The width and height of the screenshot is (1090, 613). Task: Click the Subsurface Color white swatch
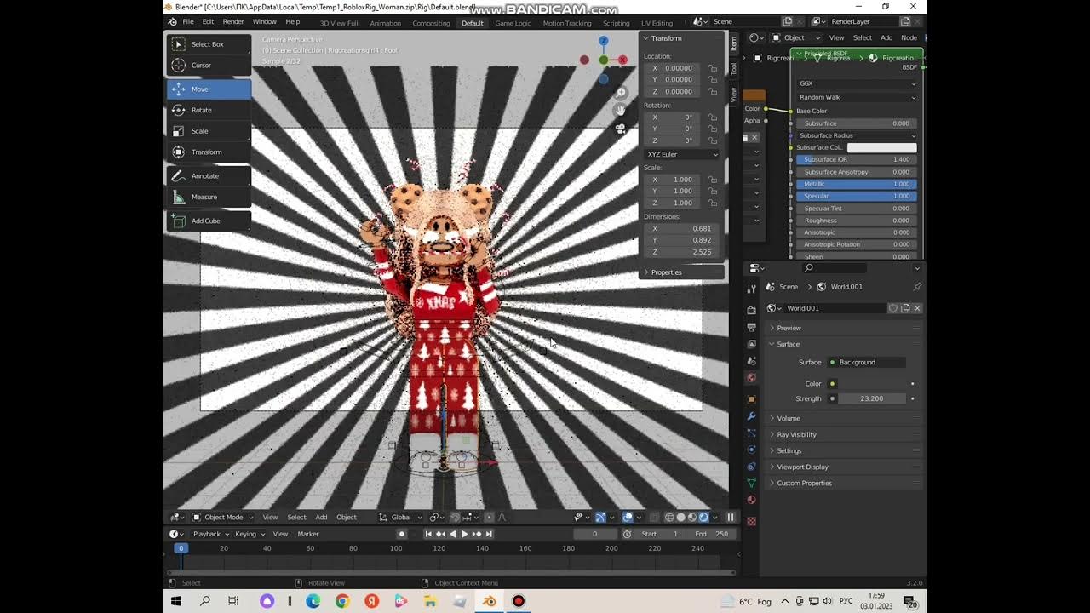click(x=881, y=147)
